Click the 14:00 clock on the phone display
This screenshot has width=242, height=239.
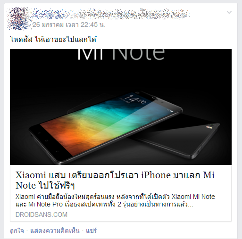click(x=134, y=99)
